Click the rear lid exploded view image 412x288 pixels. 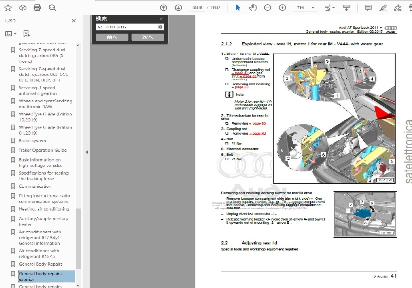(x=334, y=119)
